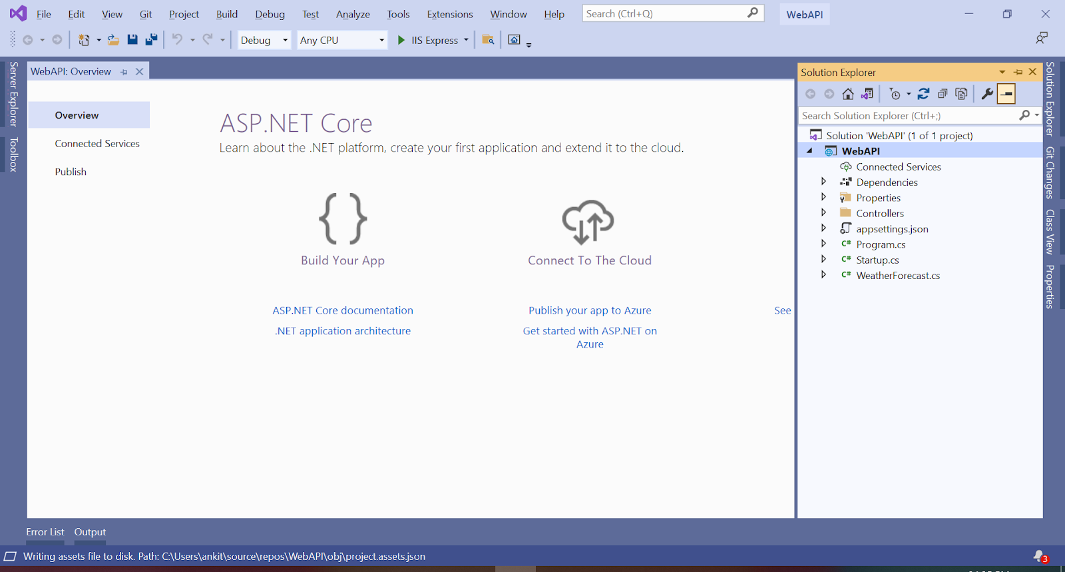Open the New Project dropdown arrow

99,40
